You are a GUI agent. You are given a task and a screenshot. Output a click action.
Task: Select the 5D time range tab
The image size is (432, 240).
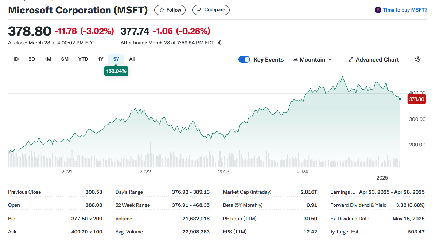click(32, 59)
